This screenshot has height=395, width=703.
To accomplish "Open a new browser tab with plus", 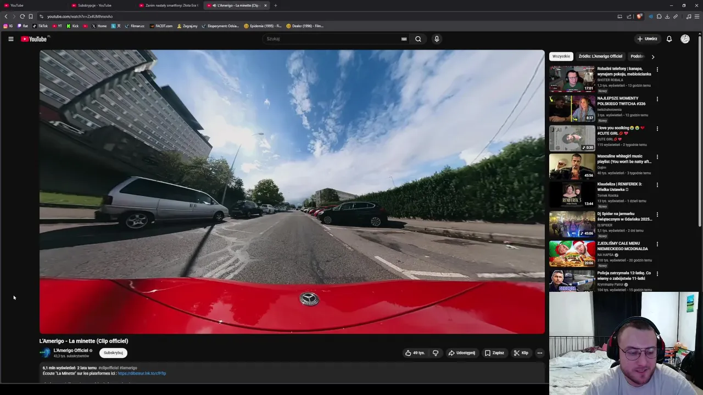I will click(x=276, y=5).
